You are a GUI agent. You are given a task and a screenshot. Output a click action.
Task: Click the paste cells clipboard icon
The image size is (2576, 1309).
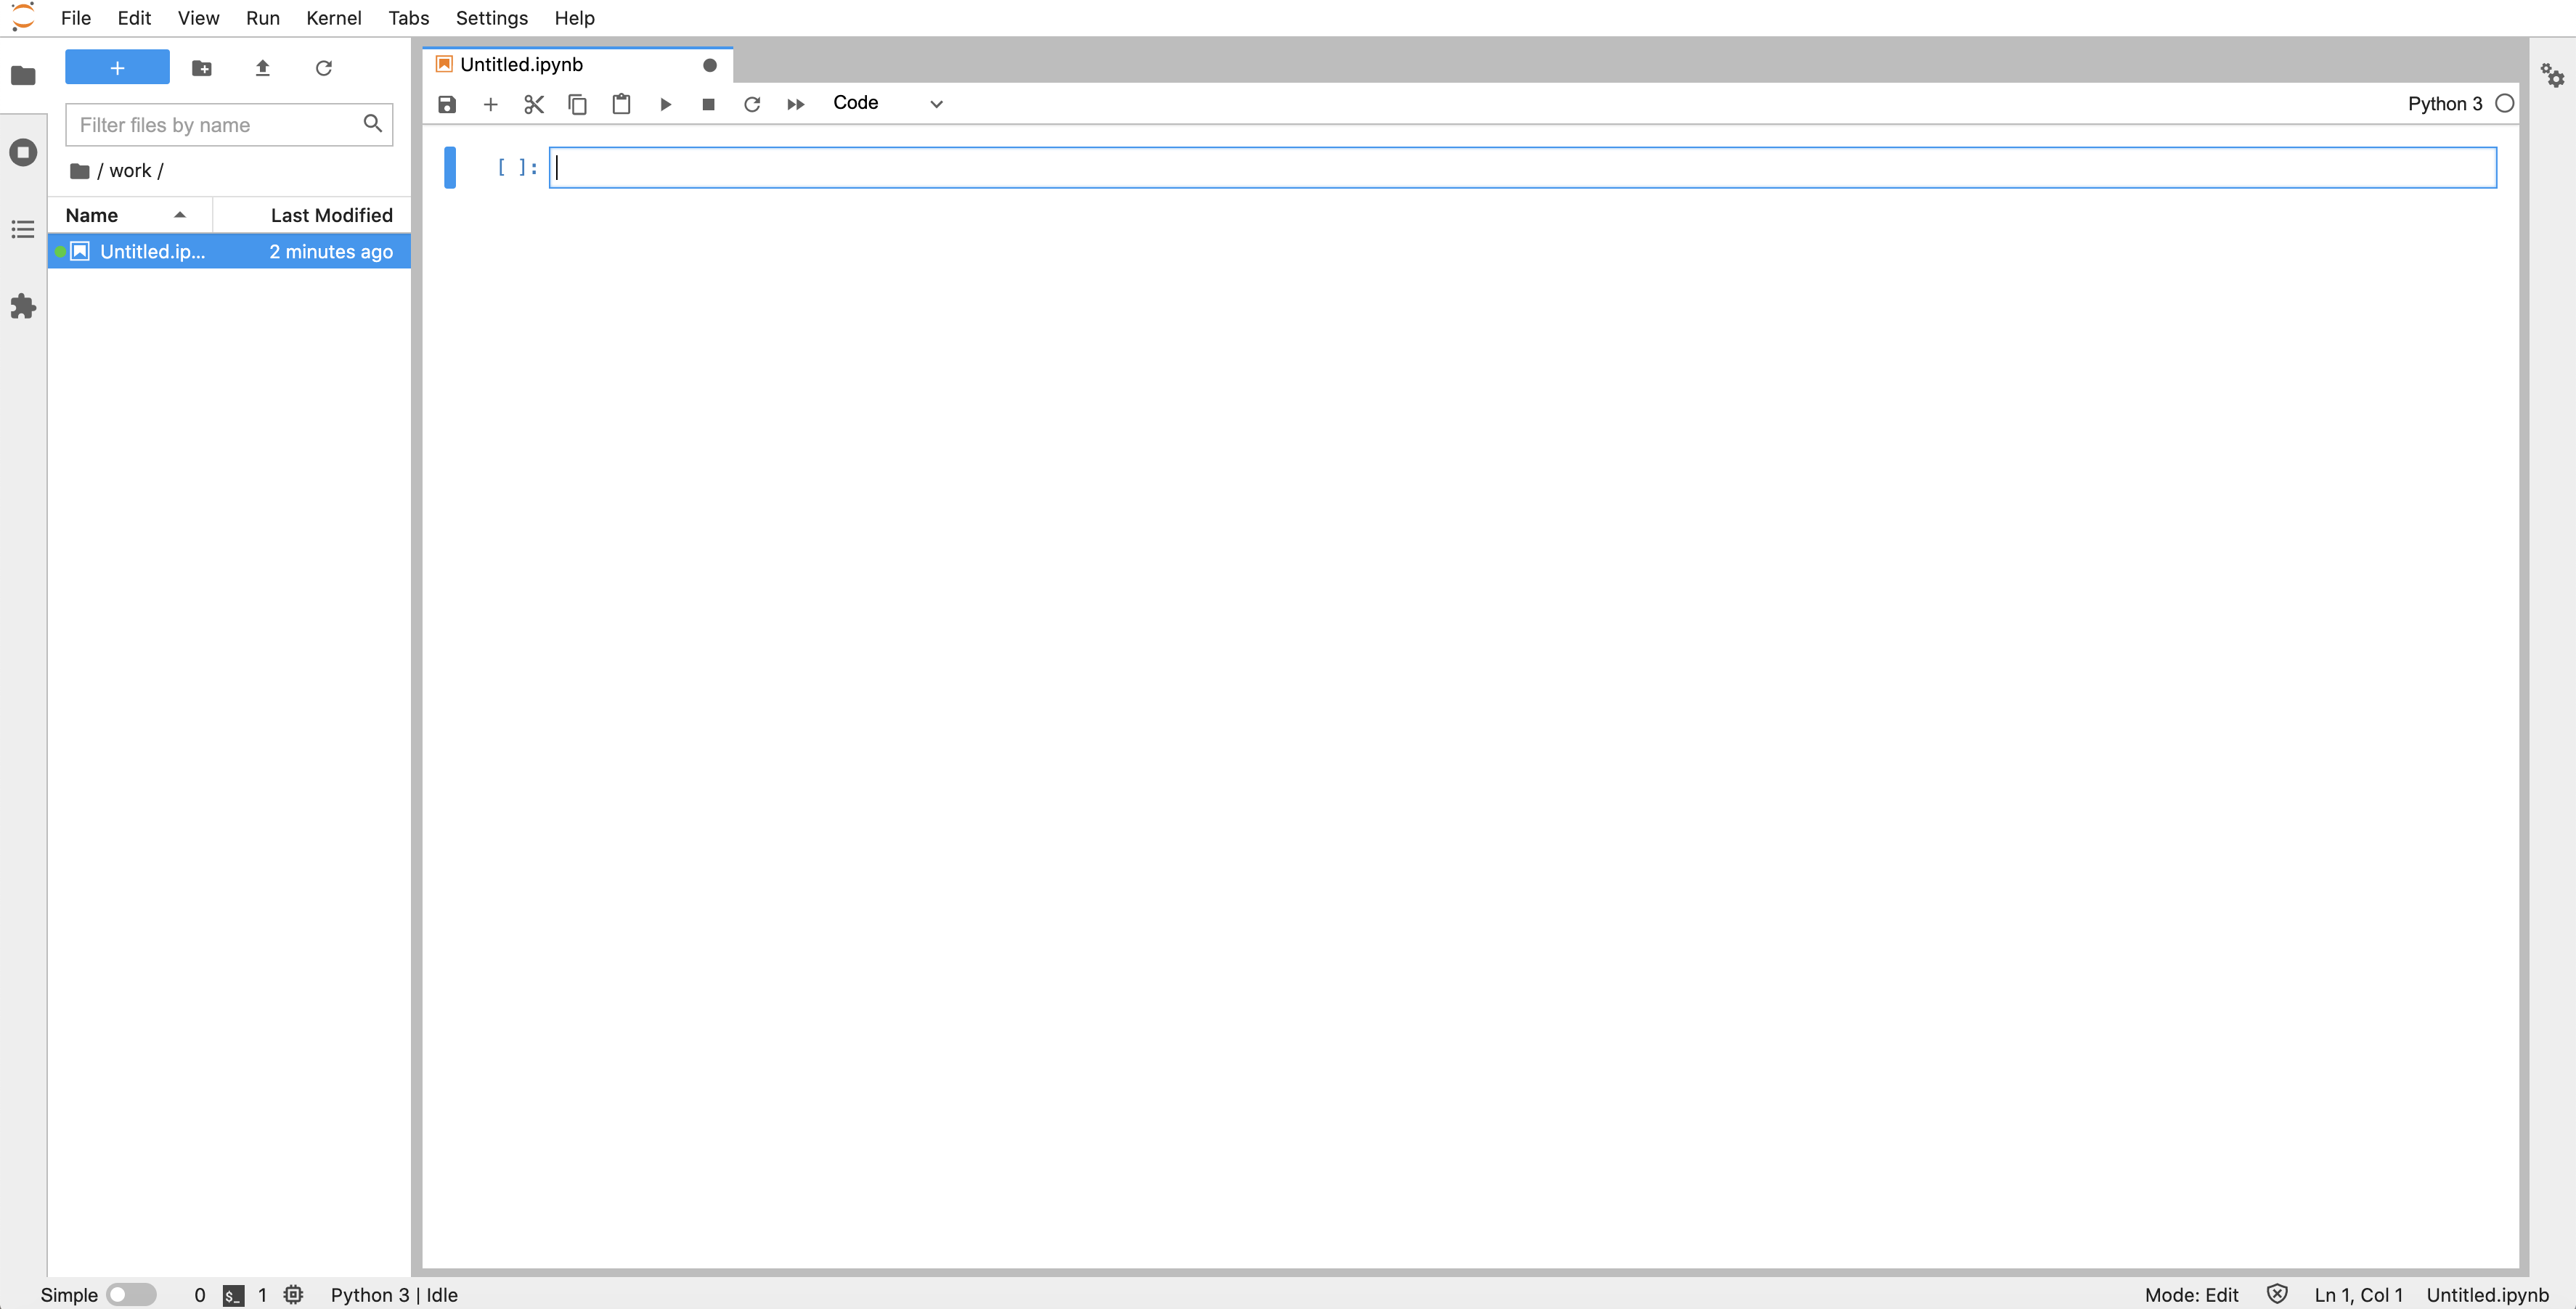click(621, 104)
